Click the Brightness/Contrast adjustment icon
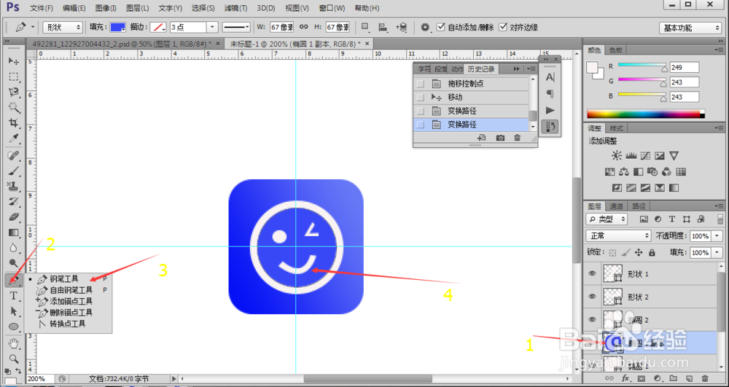Screen dimensions: 729x387 (617, 156)
